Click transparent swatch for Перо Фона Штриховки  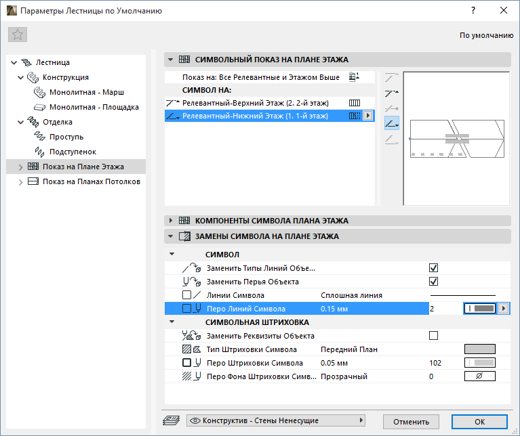point(480,376)
